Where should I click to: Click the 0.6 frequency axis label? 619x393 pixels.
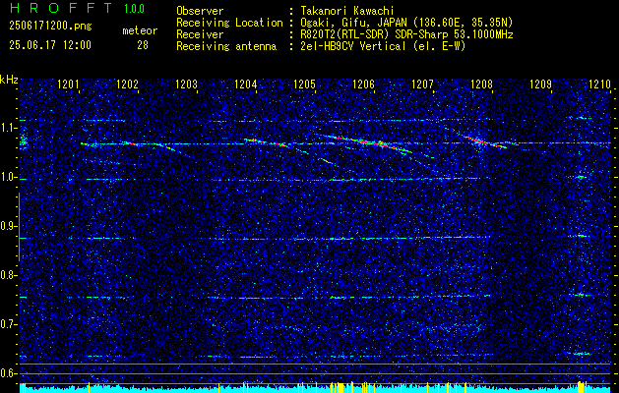pyautogui.click(x=8, y=373)
